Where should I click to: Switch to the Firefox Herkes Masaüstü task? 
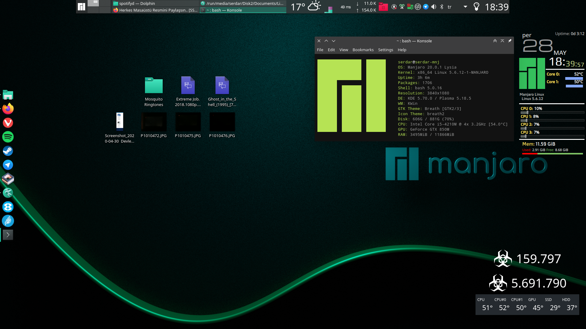click(x=155, y=10)
